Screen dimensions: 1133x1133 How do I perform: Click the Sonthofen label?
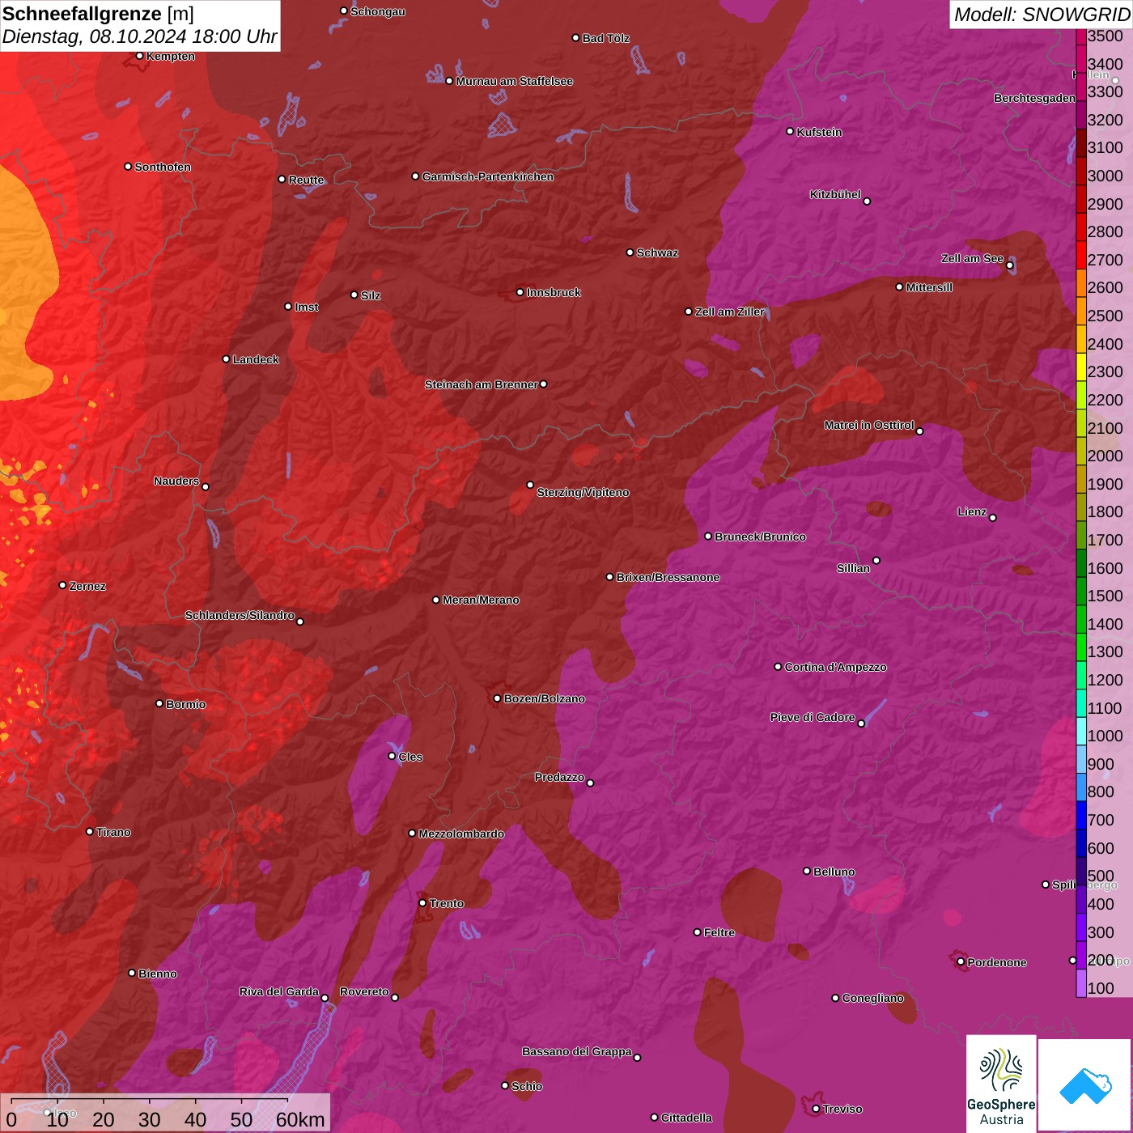click(x=163, y=167)
